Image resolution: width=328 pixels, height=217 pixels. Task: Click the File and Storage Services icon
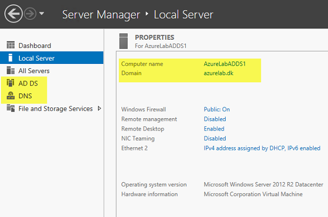pyautogui.click(x=11, y=108)
